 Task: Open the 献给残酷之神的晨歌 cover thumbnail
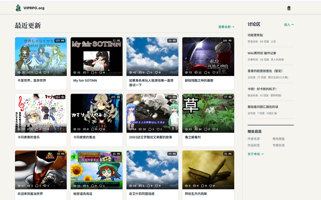coord(208,56)
